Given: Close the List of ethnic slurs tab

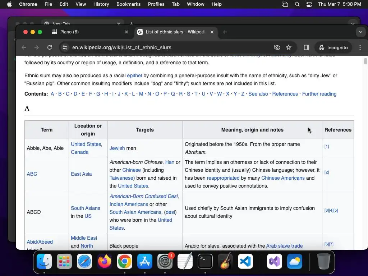Looking at the screenshot, I should (x=212, y=32).
